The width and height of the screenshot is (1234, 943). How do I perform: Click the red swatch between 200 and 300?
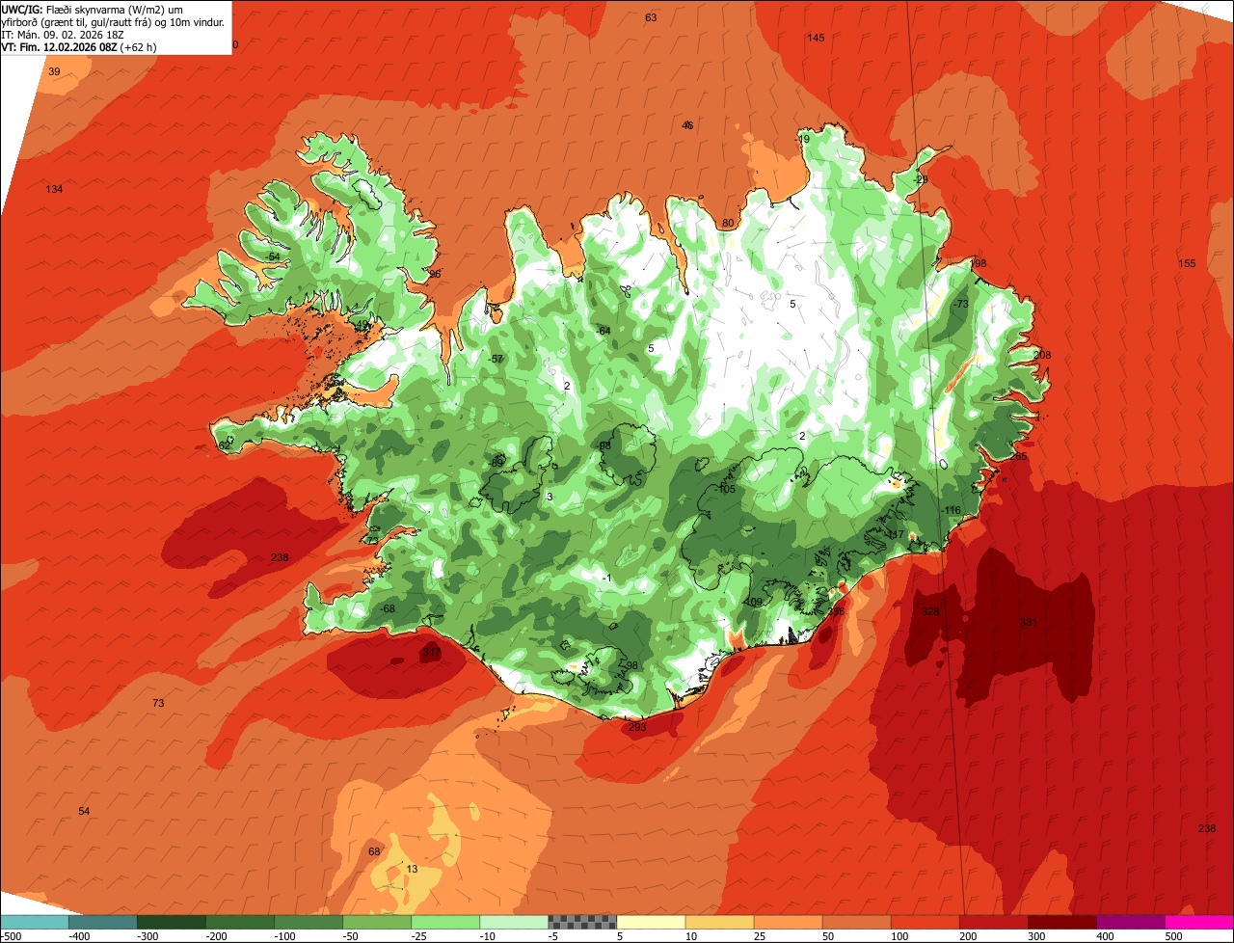[x=994, y=922]
